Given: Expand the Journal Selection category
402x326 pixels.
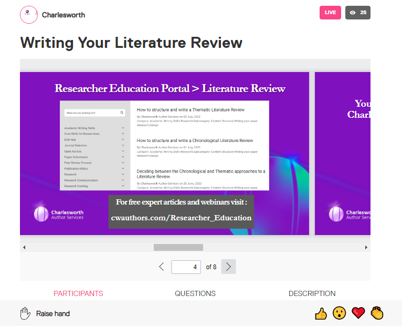Looking at the screenshot, I should tap(94, 146).
